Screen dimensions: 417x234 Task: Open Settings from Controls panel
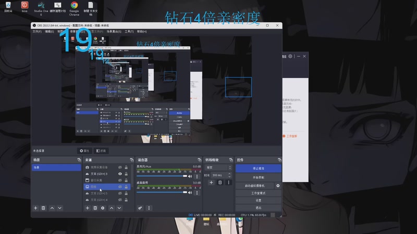point(258,201)
